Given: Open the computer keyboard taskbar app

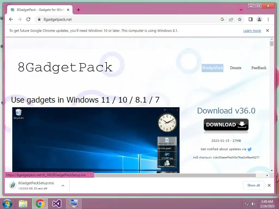Looking at the screenshot, I should coord(74,204).
